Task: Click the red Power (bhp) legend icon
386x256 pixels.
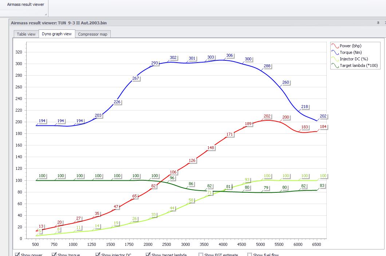Action: (335, 46)
